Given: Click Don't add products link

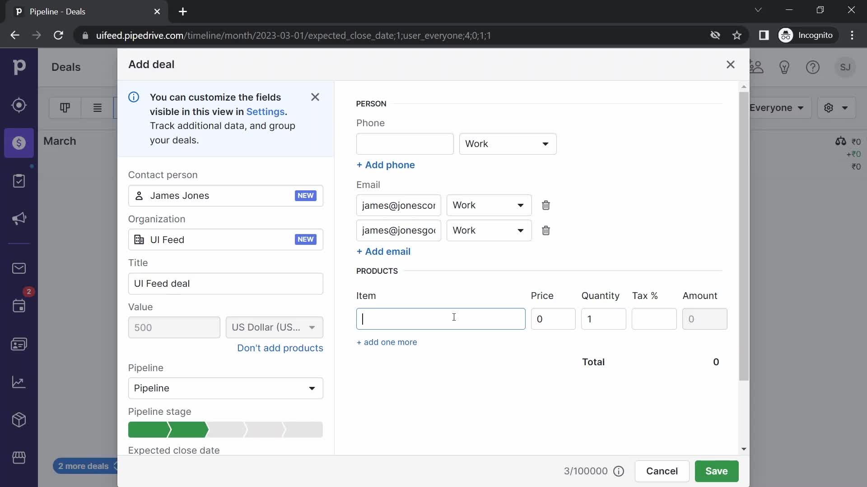Looking at the screenshot, I should point(280,348).
